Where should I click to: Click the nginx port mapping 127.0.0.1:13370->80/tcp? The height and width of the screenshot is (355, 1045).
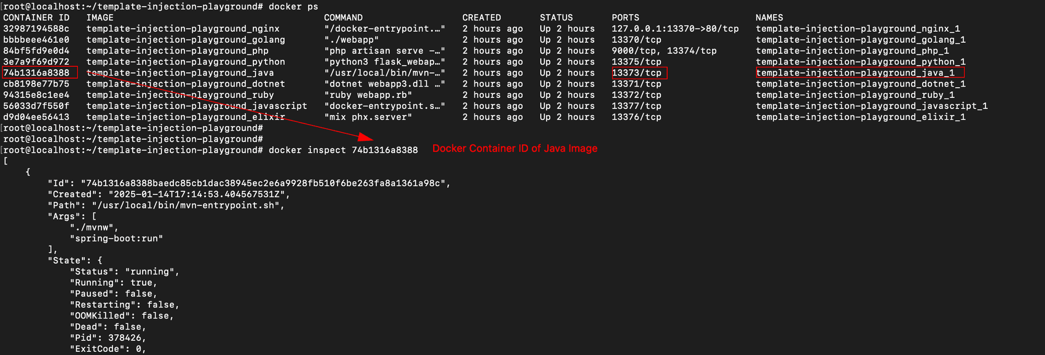(x=675, y=29)
